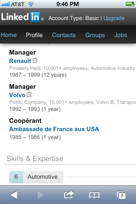Switch to the Profile tab
This screenshot has height=204, width=136.
pyautogui.click(x=34, y=35)
